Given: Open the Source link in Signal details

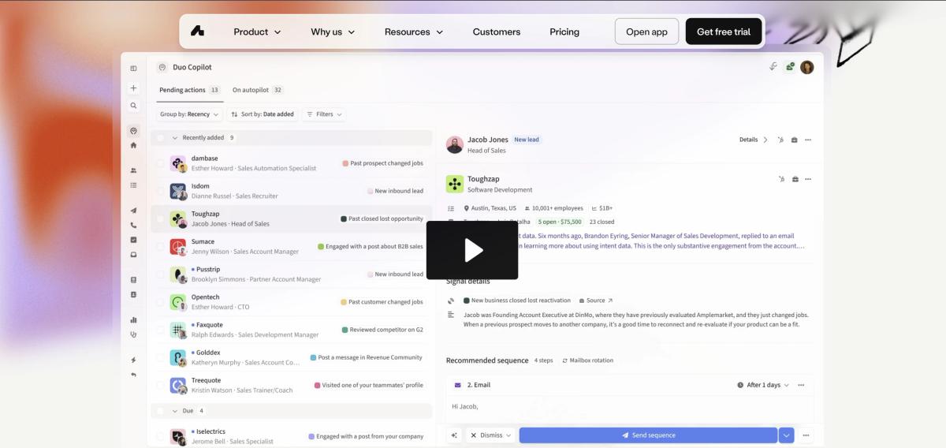Looking at the screenshot, I should pos(595,301).
